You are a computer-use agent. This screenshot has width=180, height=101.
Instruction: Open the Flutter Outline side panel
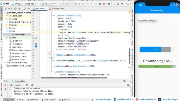coord(132,37)
